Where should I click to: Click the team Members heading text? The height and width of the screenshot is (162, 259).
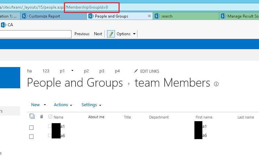tap(172, 83)
